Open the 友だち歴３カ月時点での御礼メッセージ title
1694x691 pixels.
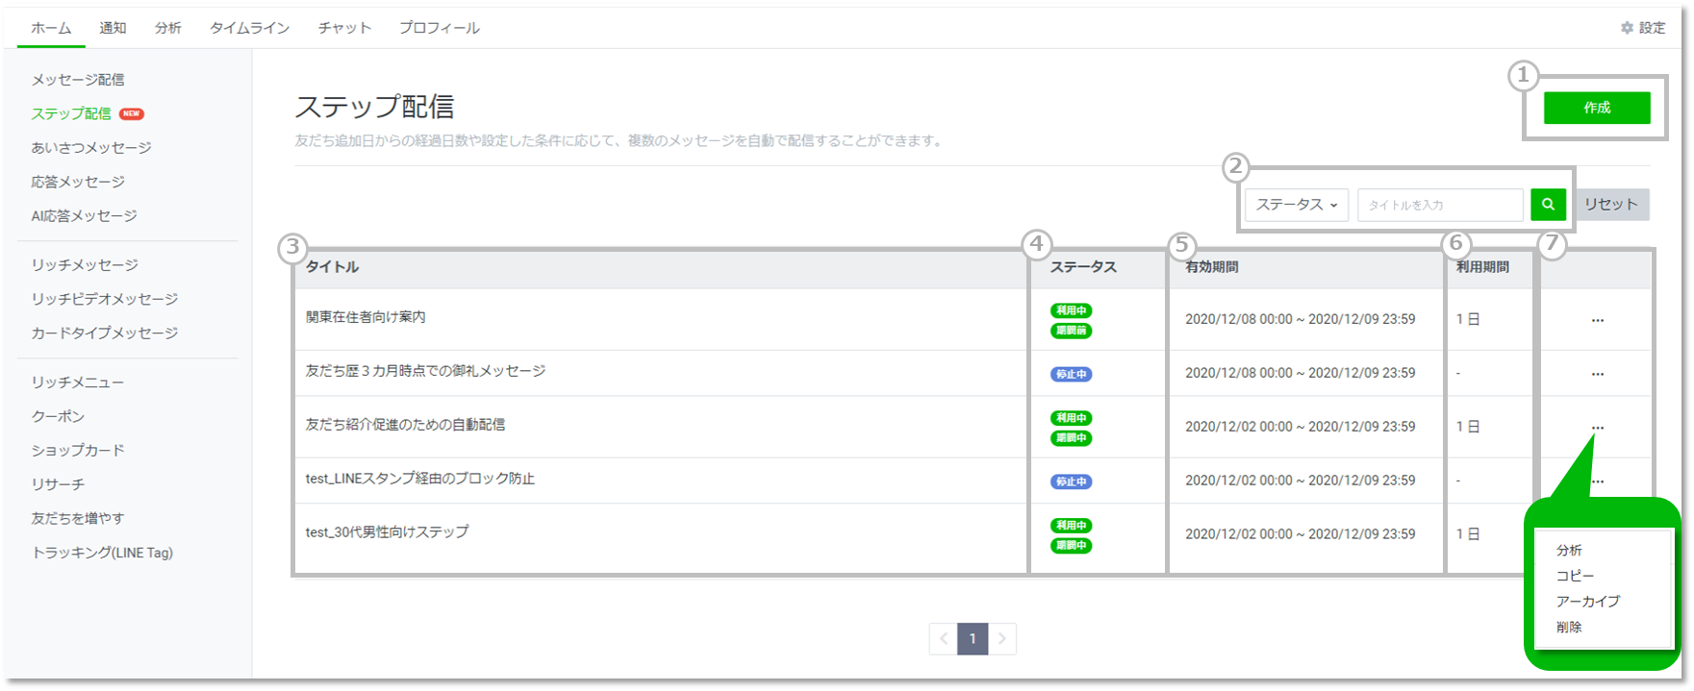[425, 371]
